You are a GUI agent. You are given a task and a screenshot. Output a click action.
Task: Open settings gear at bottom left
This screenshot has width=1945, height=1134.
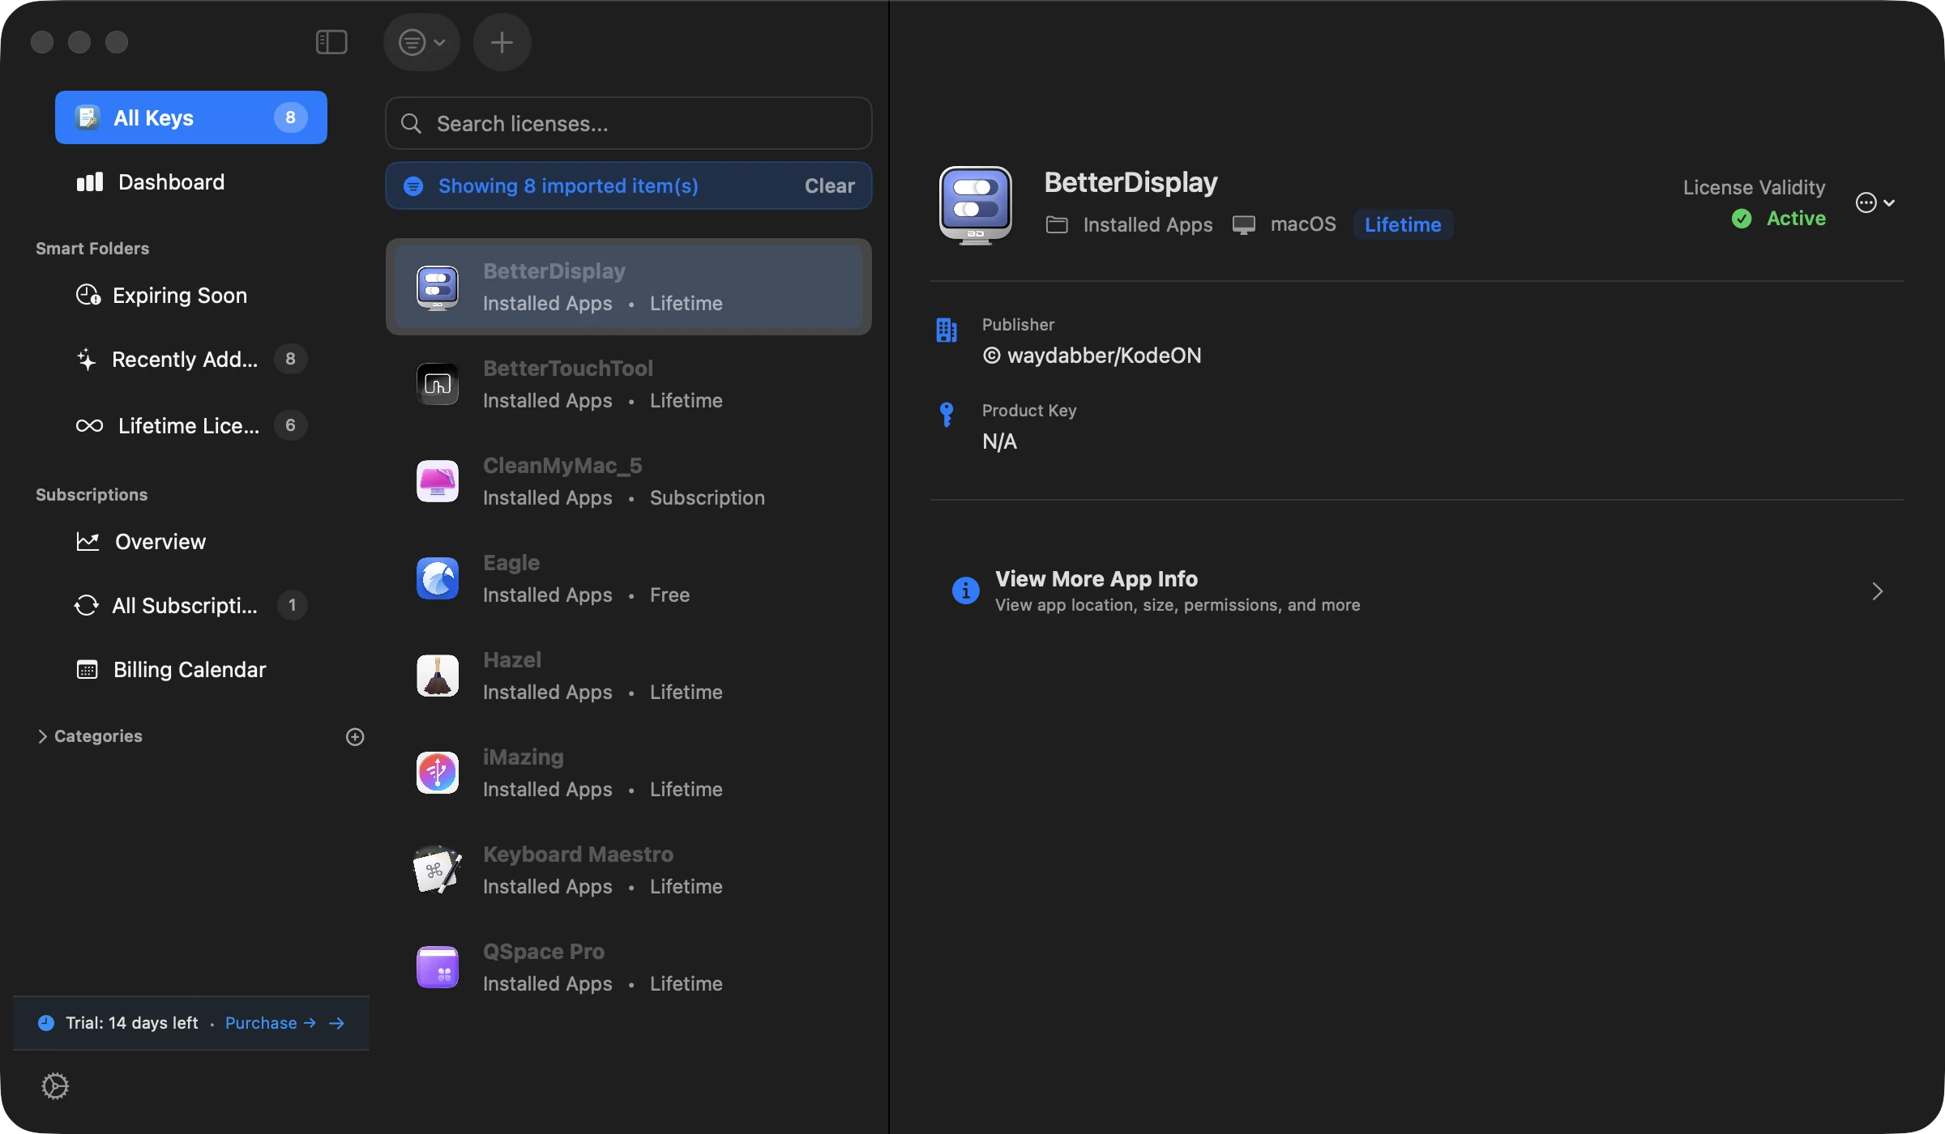(x=55, y=1085)
